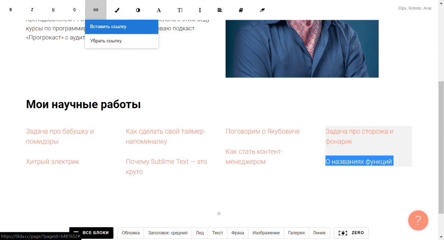The height and width of the screenshot is (240, 444).
Task: Open the font size 'TI' dropdown
Action: 180,10
